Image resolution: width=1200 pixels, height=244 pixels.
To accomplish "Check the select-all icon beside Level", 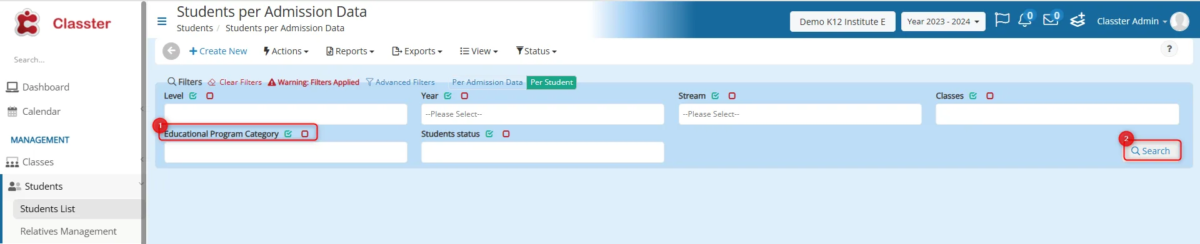I will [x=193, y=96].
